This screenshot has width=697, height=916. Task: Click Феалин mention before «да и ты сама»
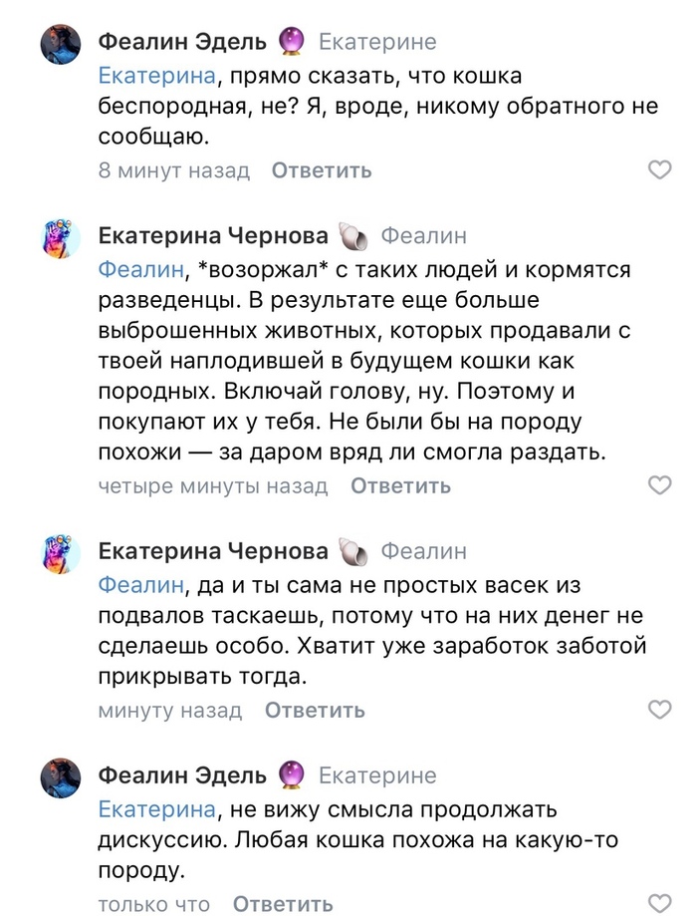141,584
